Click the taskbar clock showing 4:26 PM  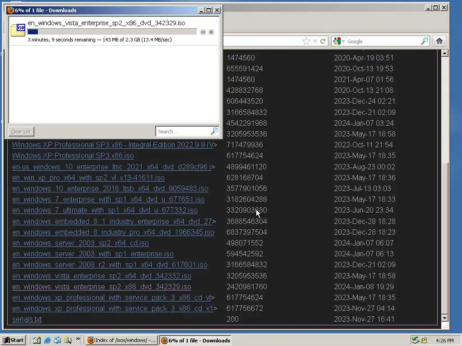pos(444,341)
